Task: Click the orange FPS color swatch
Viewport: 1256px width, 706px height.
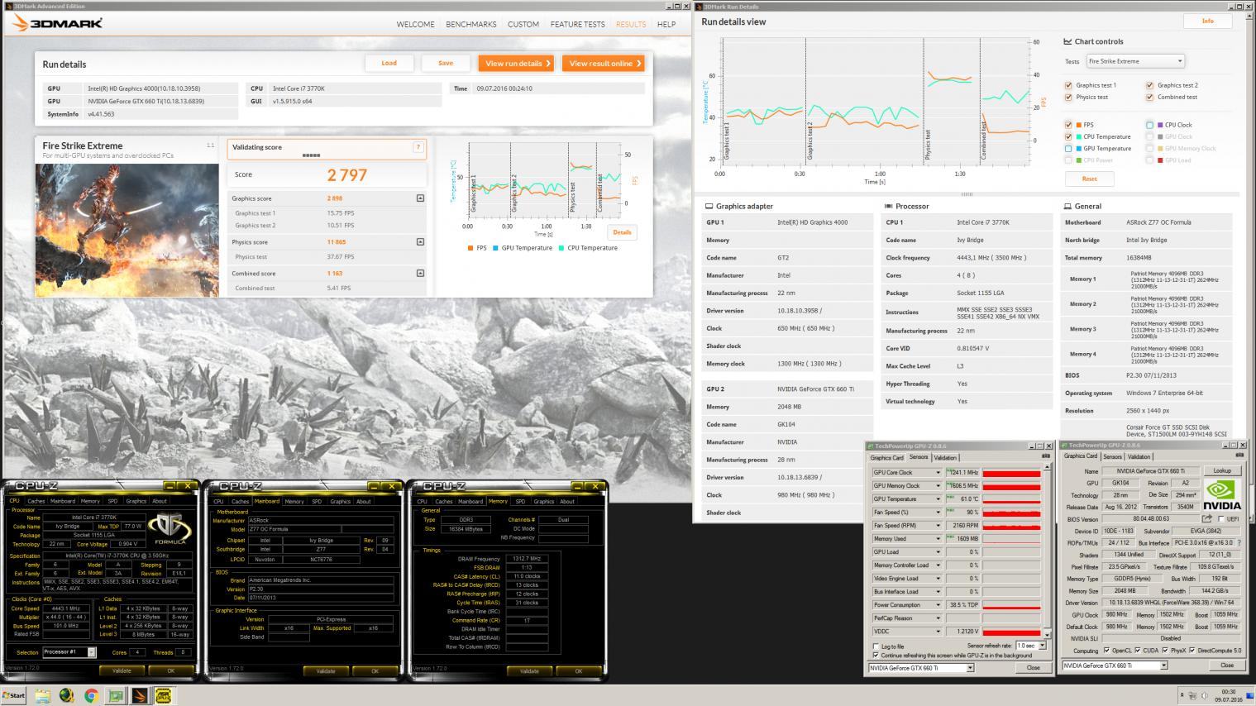Action: click(1079, 125)
